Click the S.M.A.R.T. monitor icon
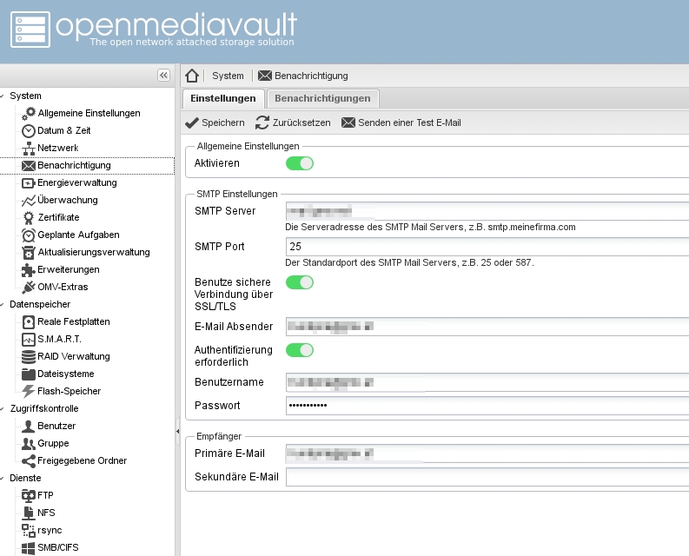689x556 pixels. 29,340
